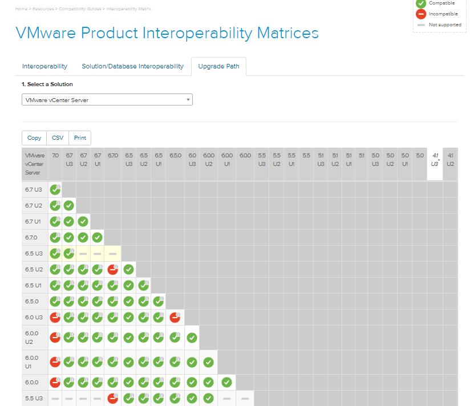Click compatible icon in 6.0.0 row, 6.0.0 U1 column
Screen dimensions: 470x406
coord(226,382)
